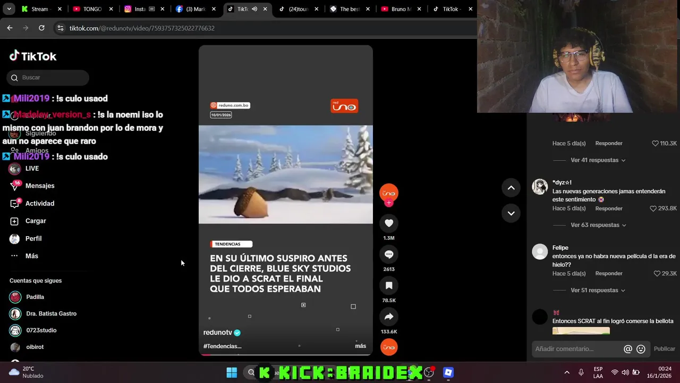Image resolution: width=680 pixels, height=383 pixels.
Task: Open Felipe's profile avatar
Action: coord(540,252)
